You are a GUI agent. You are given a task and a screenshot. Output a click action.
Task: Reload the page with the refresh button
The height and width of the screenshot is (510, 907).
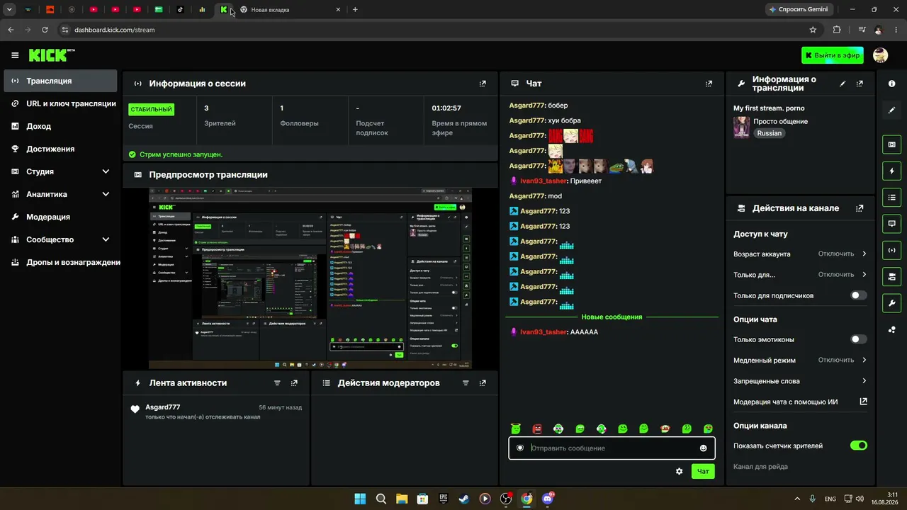[x=45, y=30]
